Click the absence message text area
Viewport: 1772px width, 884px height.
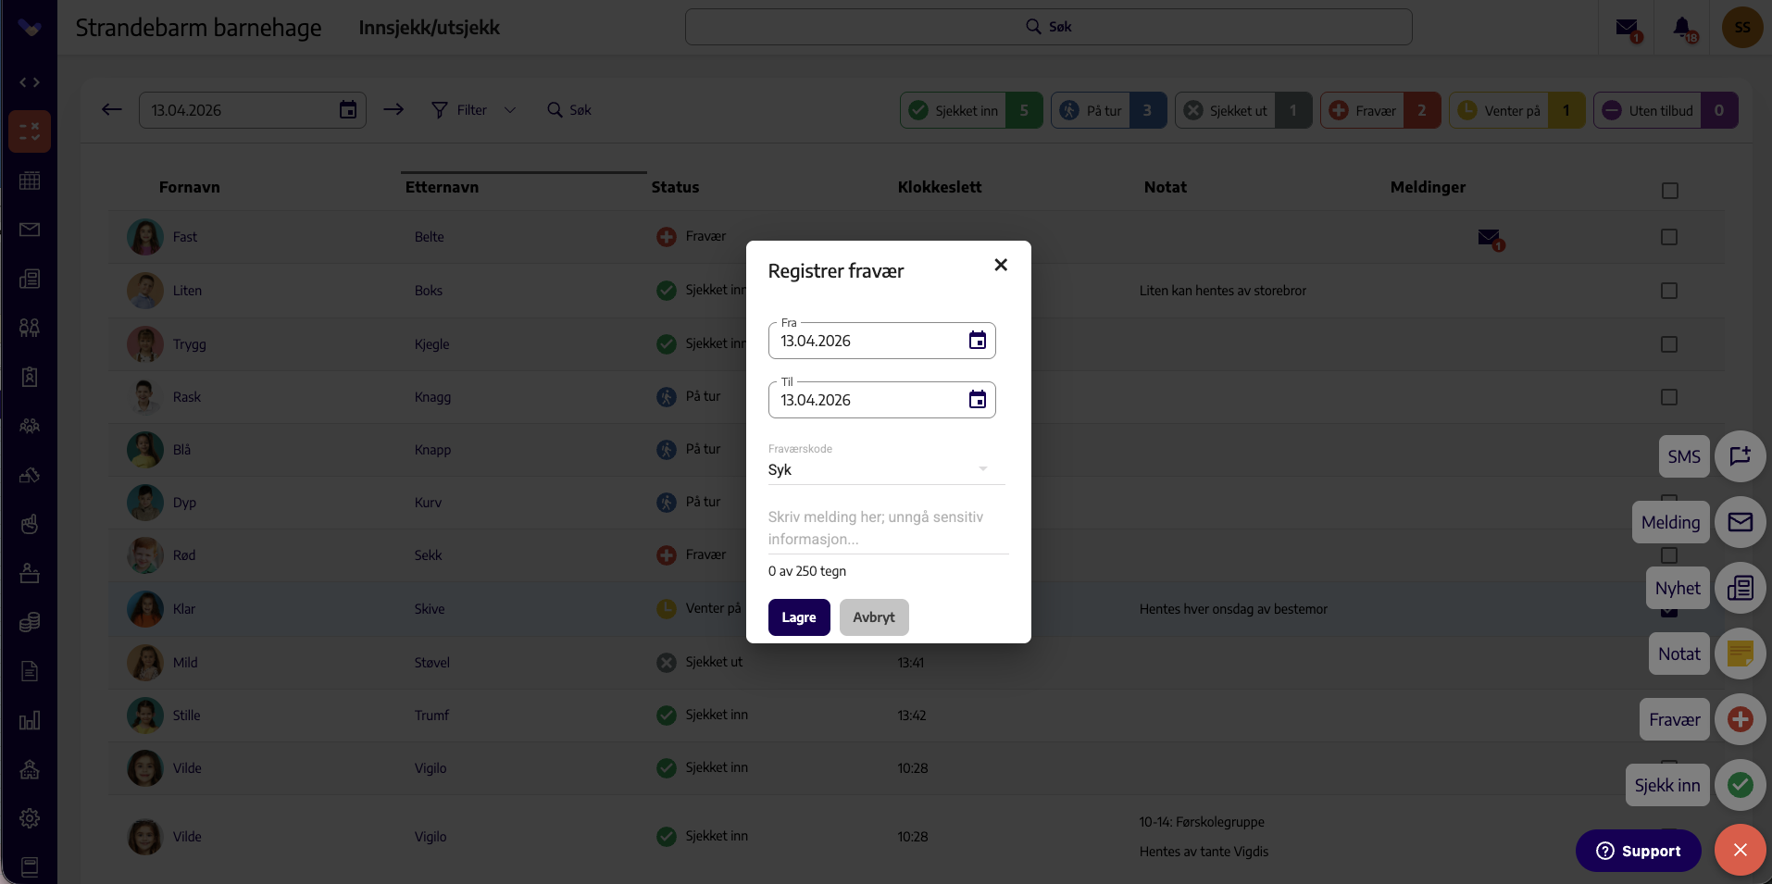point(887,528)
